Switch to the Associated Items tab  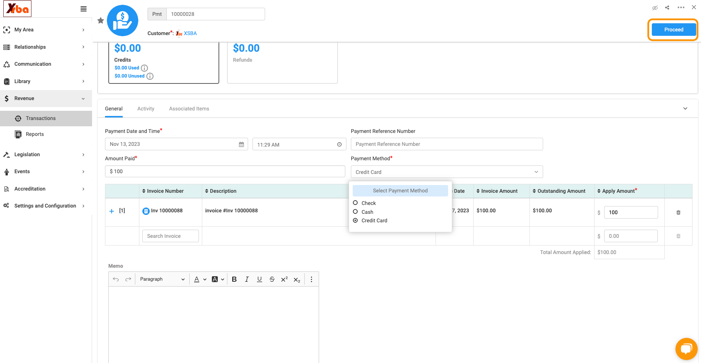189,109
